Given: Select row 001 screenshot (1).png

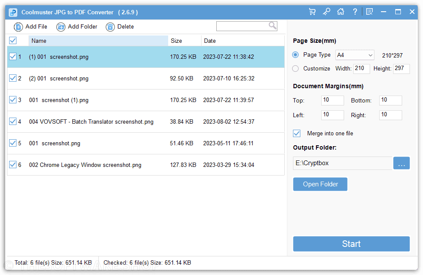Looking at the screenshot, I should (146, 100).
